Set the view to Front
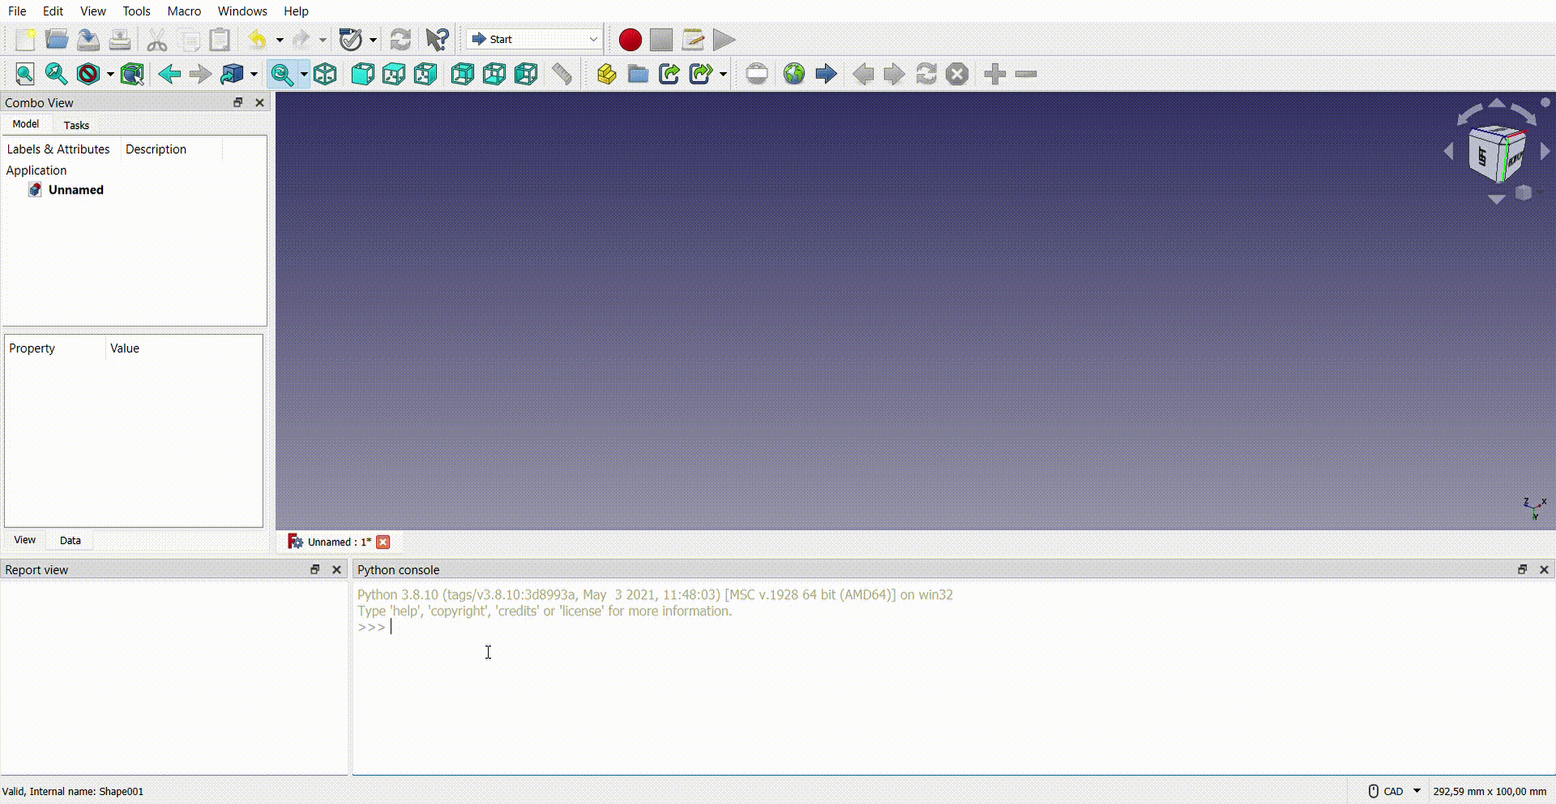Image resolution: width=1556 pixels, height=804 pixels. 362,74
